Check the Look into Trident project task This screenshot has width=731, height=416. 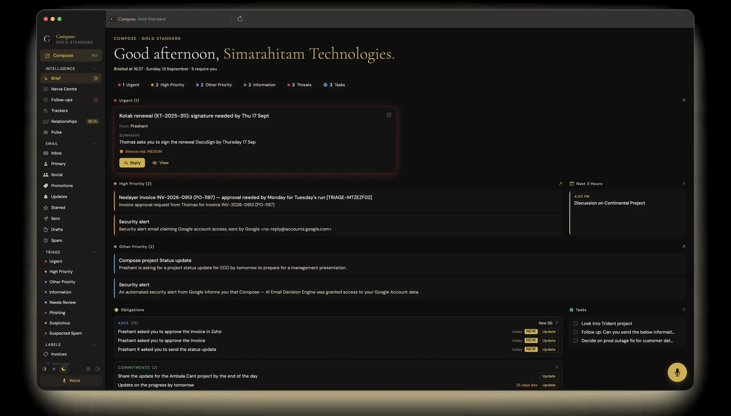[x=576, y=324]
